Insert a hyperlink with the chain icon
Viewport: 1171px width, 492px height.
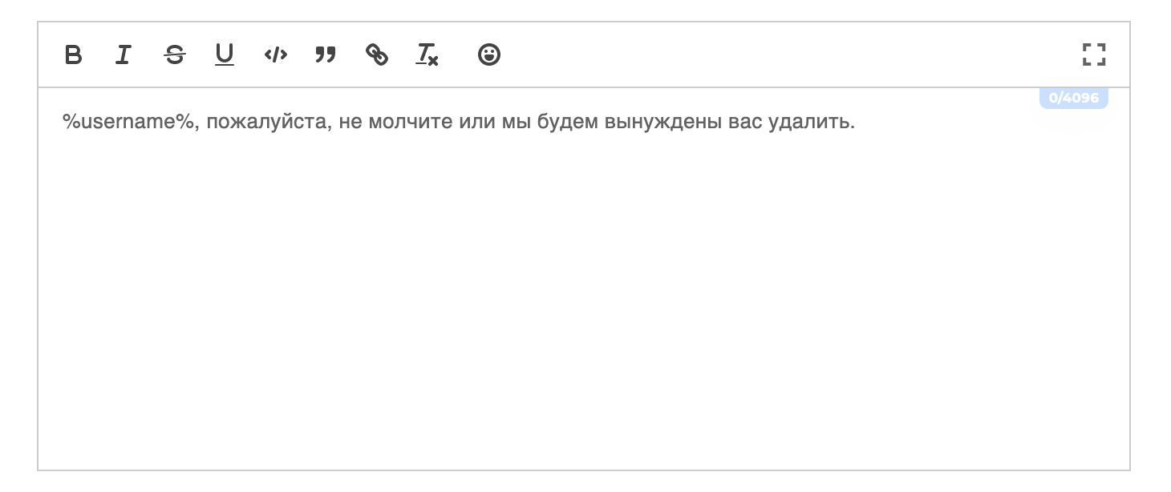coord(376,54)
